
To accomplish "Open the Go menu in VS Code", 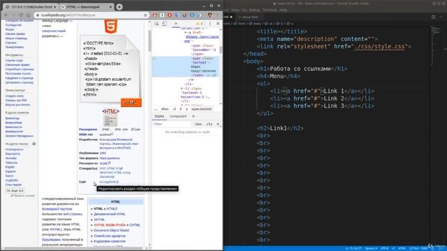I will pyautogui.click(x=244, y=10).
